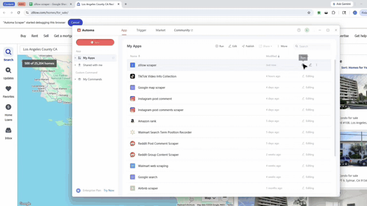367x206 pixels.
Task: Open the More menu in toolbar
Action: pyautogui.click(x=282, y=46)
